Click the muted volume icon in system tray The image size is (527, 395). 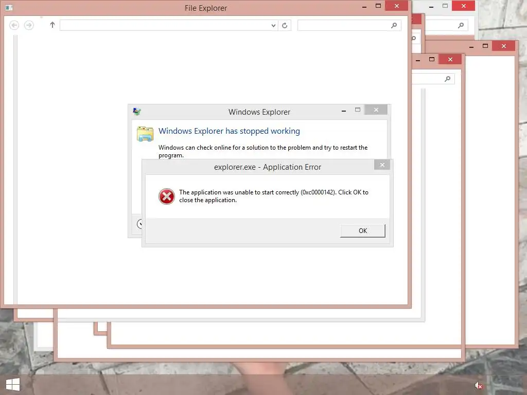pos(478,386)
